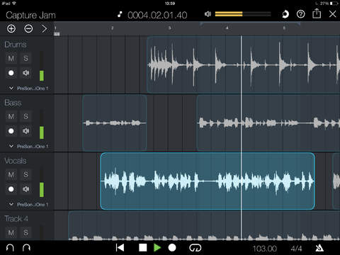Image resolution: width=340 pixels, height=255 pixels.
Task: Expand the Bass input chevron
Action: pyautogui.click(x=11, y=146)
